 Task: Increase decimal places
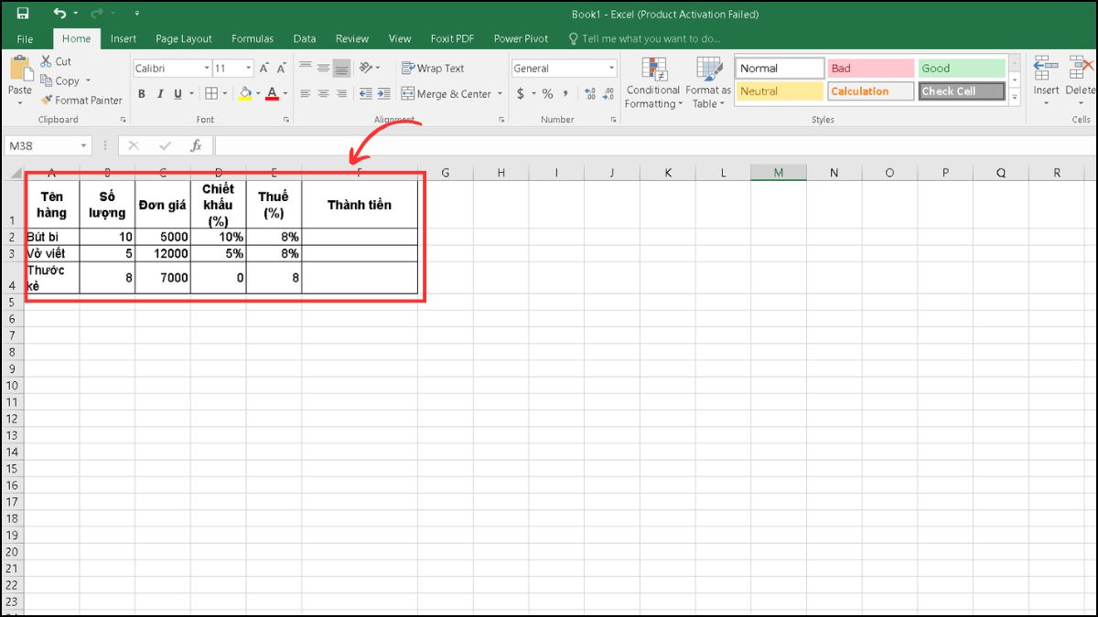pyautogui.click(x=591, y=93)
